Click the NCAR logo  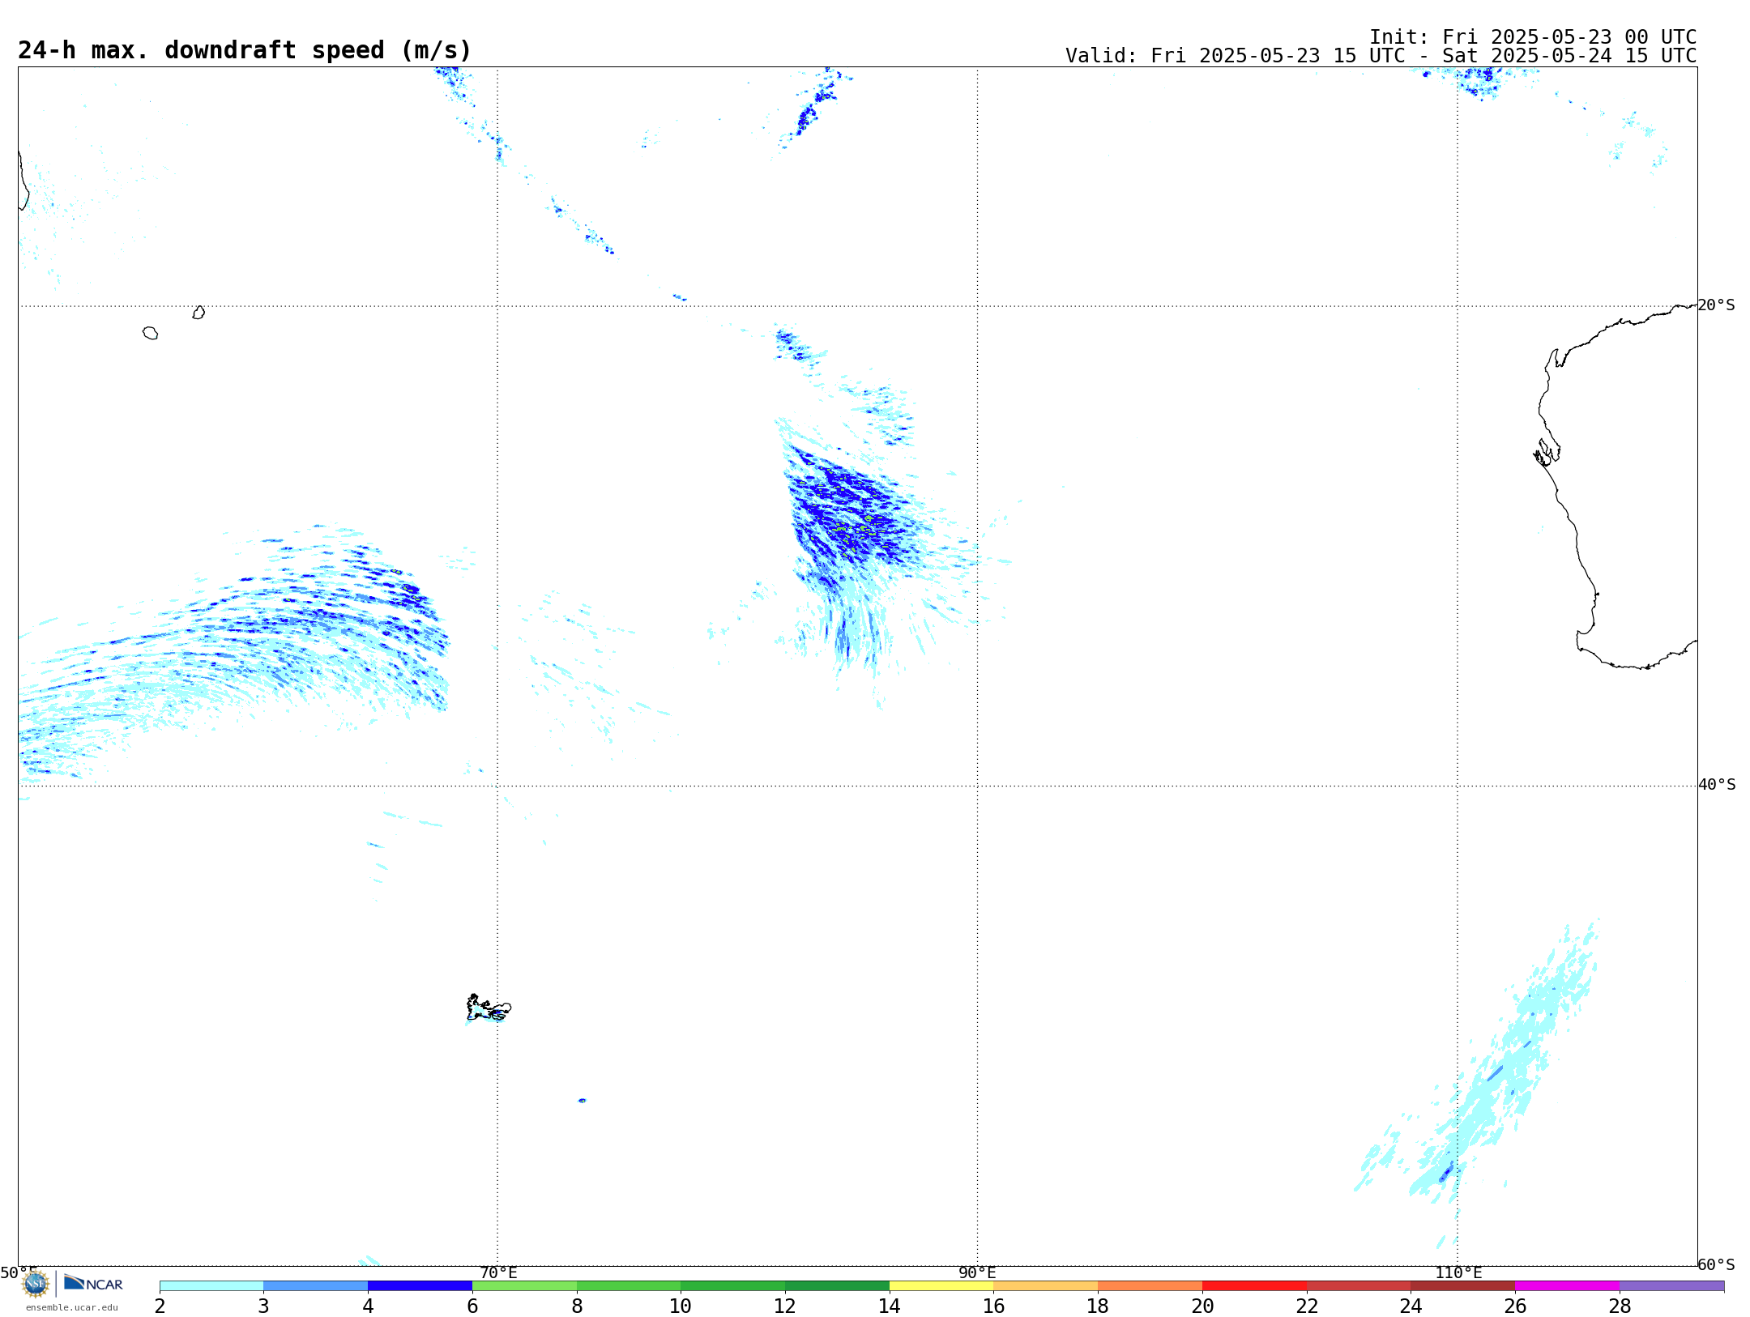[x=93, y=1283]
